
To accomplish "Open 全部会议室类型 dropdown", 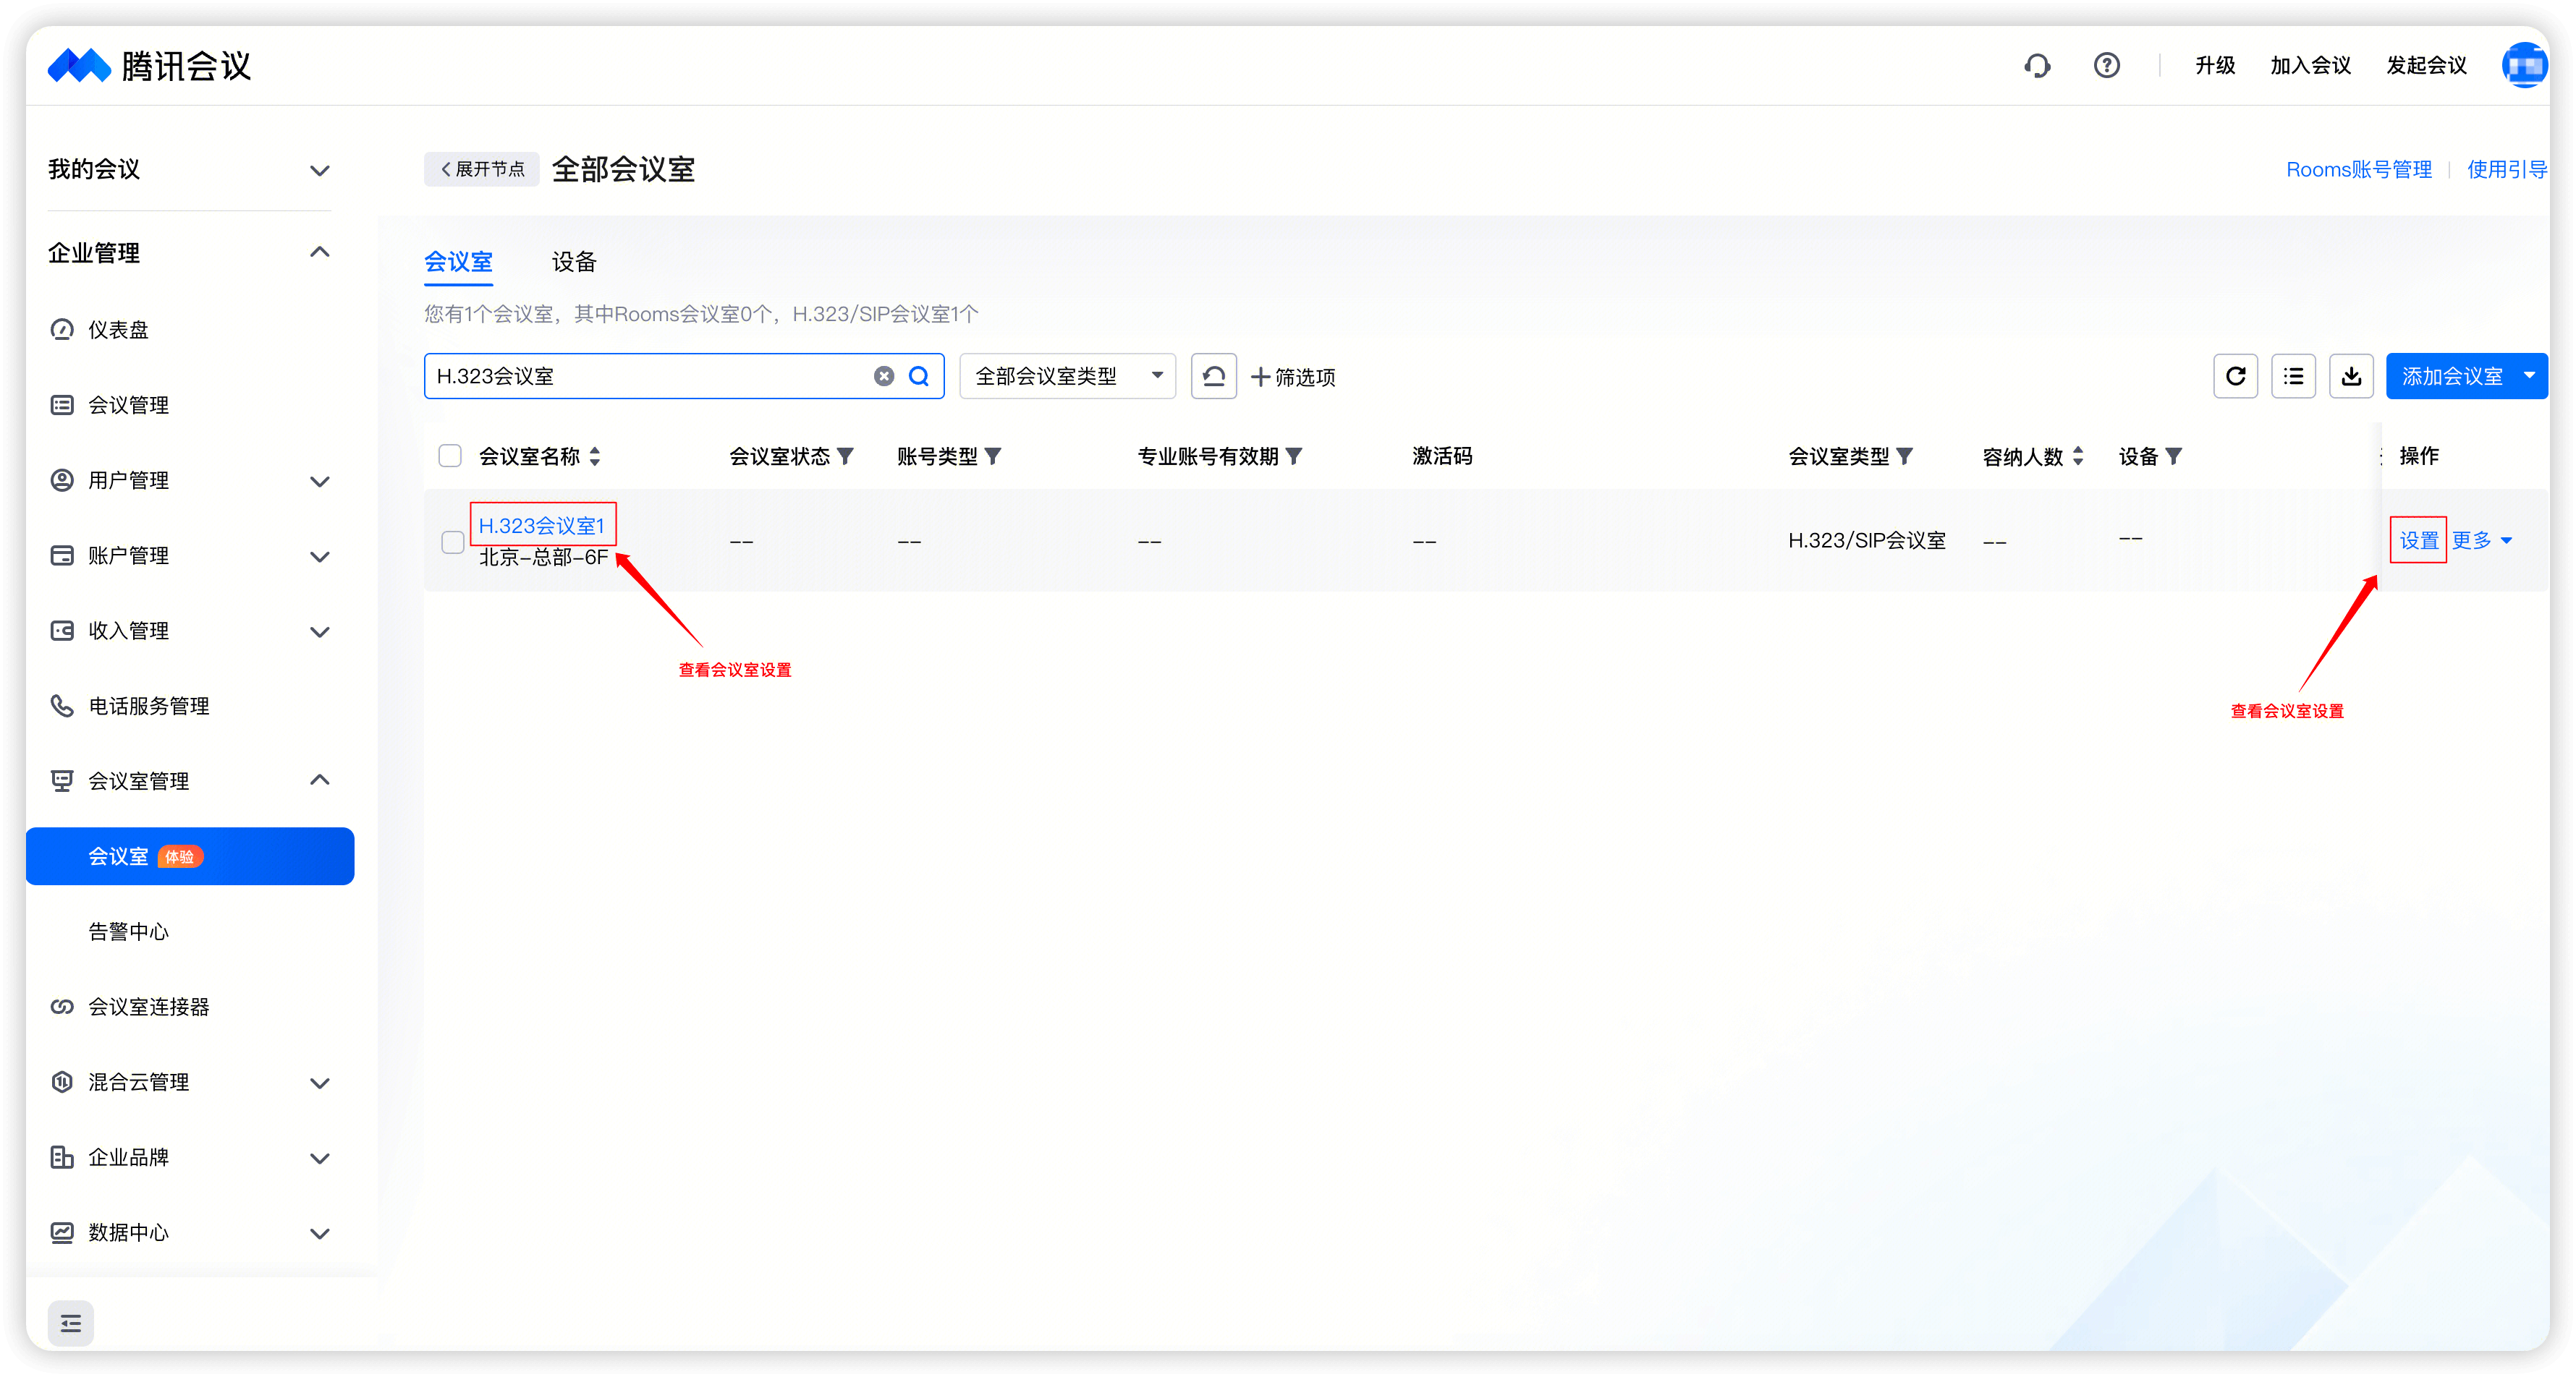I will 1067,376.
